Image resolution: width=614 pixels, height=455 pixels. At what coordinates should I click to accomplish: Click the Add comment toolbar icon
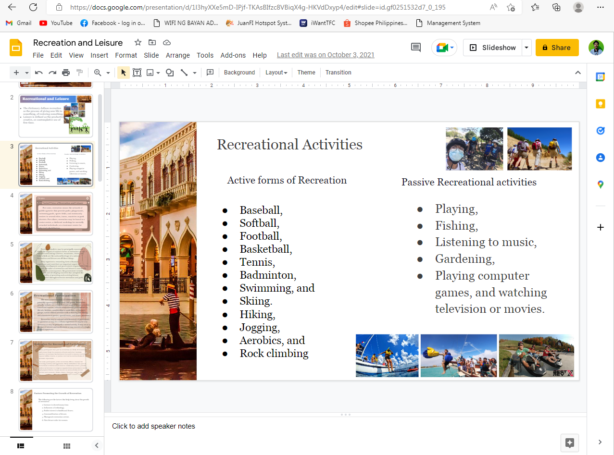pos(210,73)
